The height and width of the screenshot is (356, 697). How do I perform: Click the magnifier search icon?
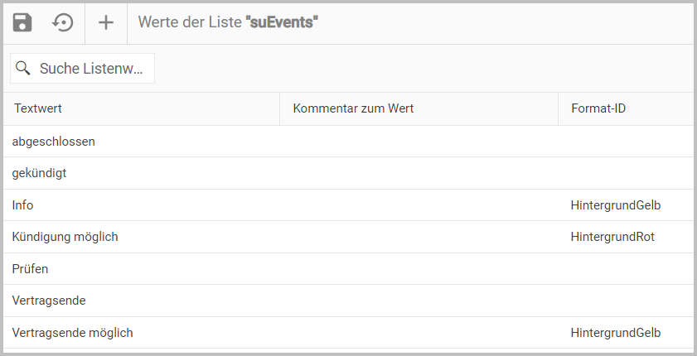[x=23, y=68]
